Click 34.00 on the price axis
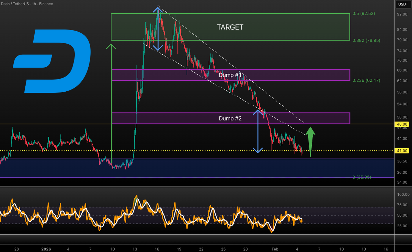 (x=402, y=182)
